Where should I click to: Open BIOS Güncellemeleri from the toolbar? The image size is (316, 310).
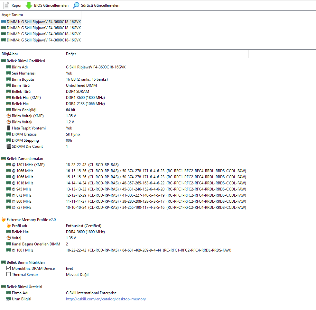coord(47,5)
